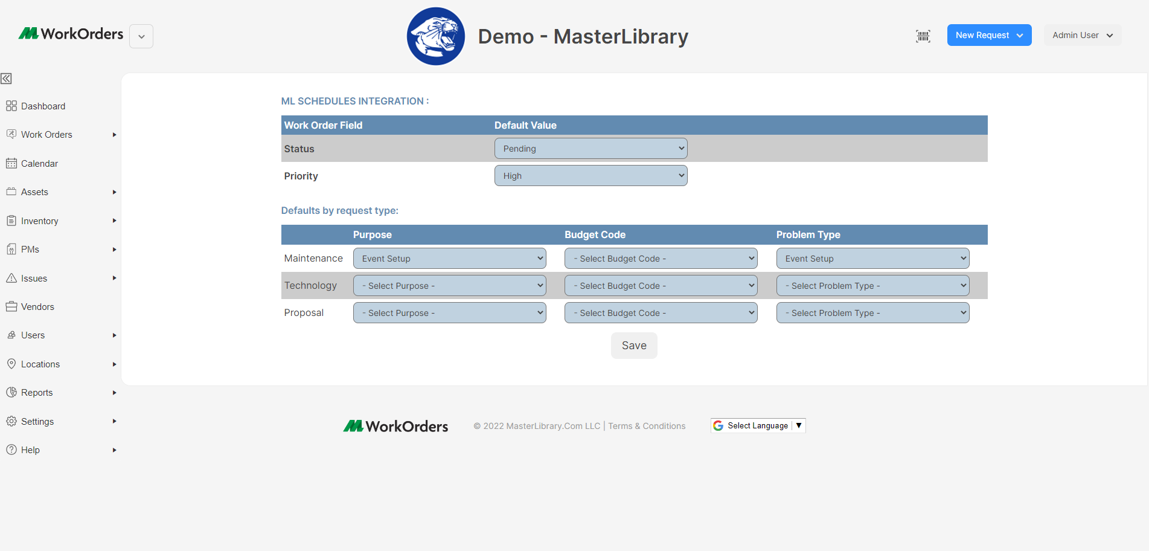Click the Locations pin icon
Image resolution: width=1149 pixels, height=551 pixels.
(x=11, y=364)
